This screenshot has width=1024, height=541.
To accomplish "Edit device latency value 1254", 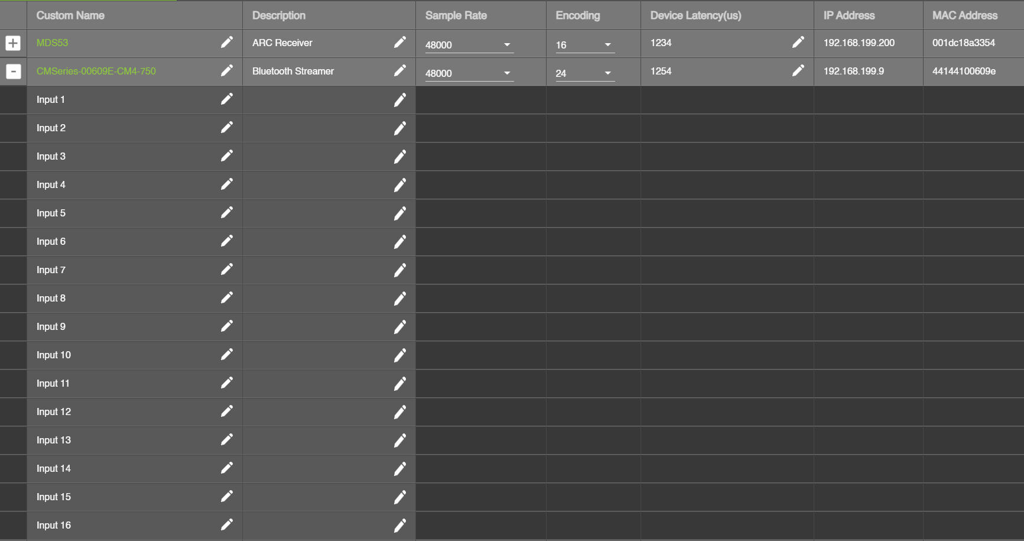I will click(x=798, y=70).
